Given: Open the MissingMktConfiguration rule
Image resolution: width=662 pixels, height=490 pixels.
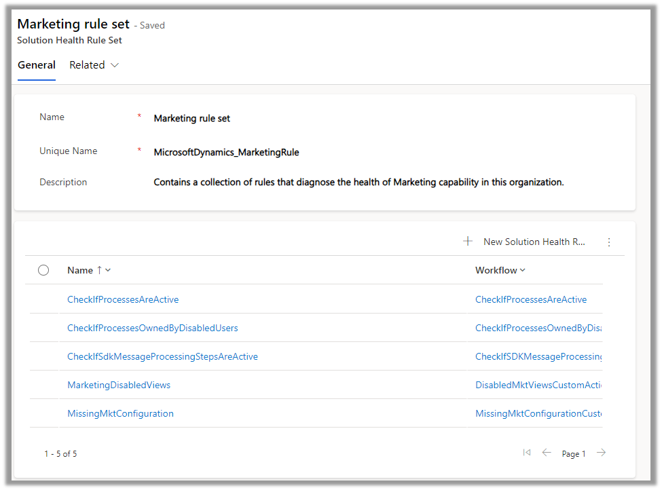Looking at the screenshot, I should (x=120, y=413).
